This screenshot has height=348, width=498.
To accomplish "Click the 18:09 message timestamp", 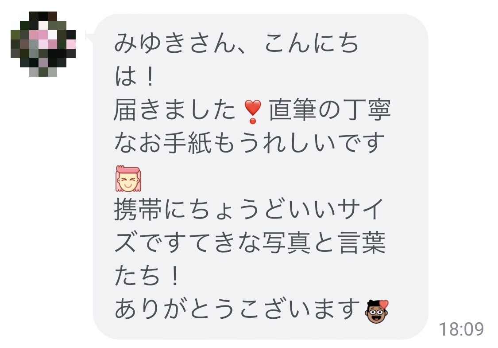I will (x=461, y=329).
